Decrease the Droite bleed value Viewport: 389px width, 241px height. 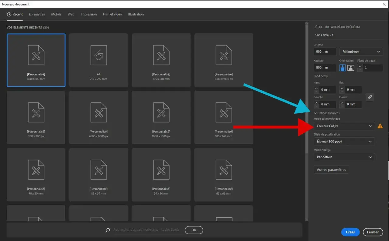click(342, 106)
